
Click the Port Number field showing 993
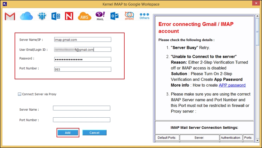[83, 69]
